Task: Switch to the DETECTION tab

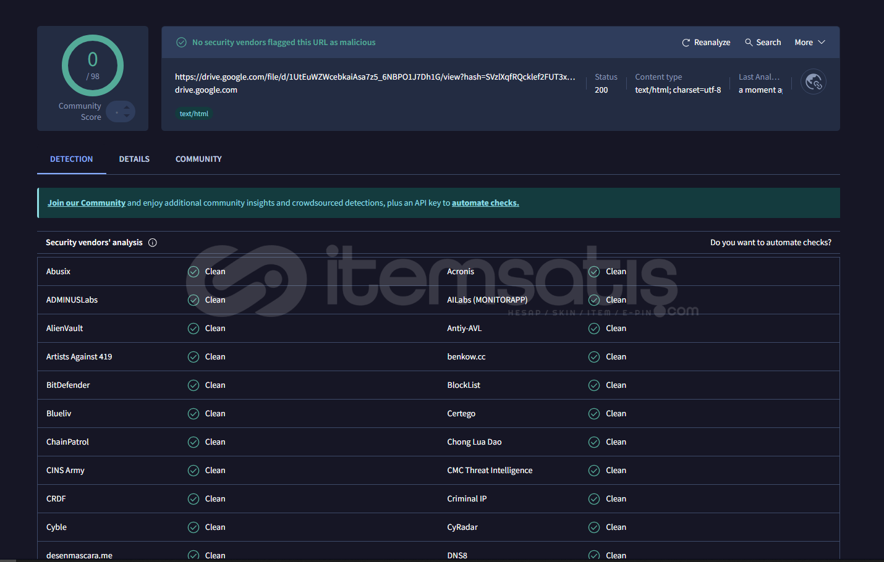Action: coord(72,159)
